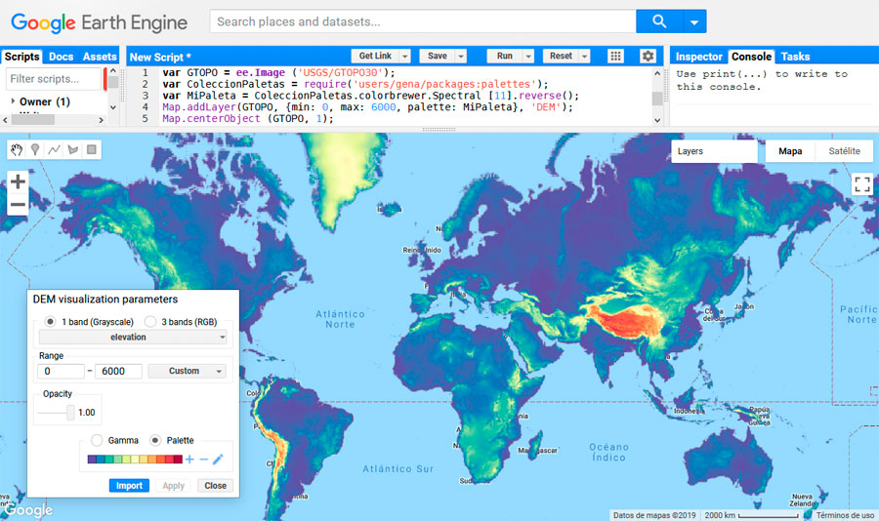879x521 pixels.
Task: Click the Filter scripts input field
Action: (54, 79)
